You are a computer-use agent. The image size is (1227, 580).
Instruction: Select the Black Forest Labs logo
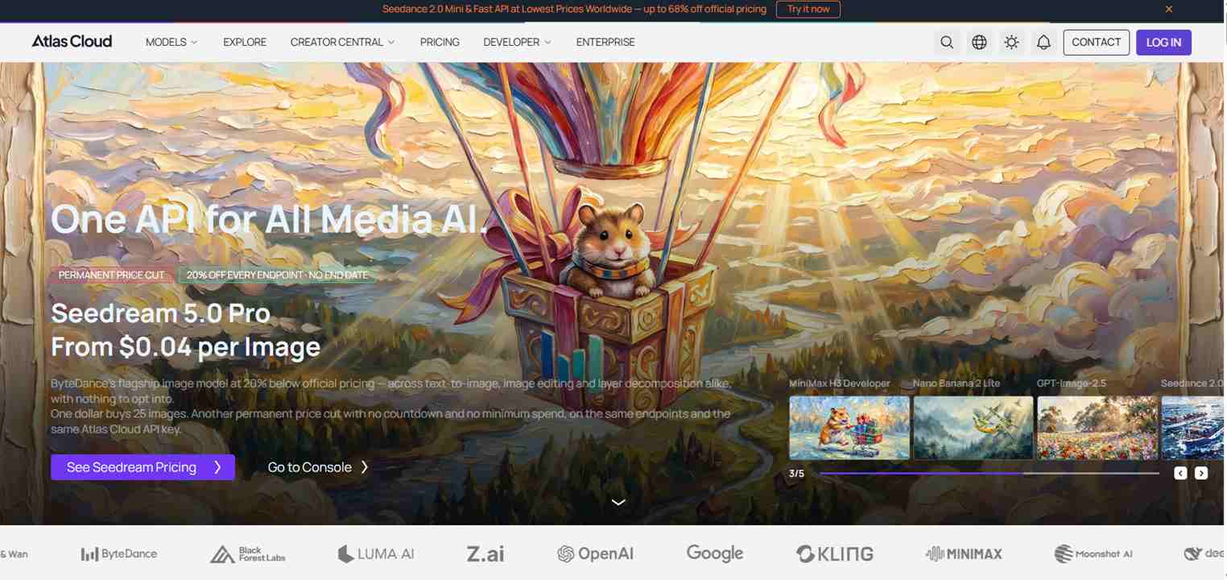pos(248,553)
